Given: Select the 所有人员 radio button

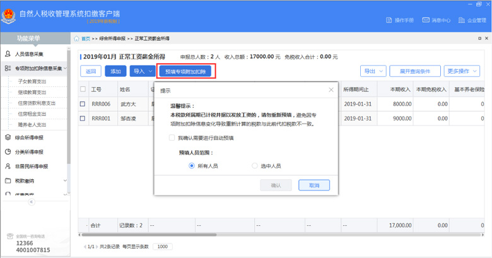Looking at the screenshot, I should (192, 166).
